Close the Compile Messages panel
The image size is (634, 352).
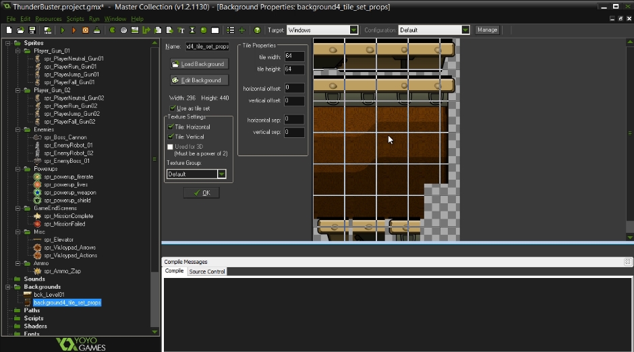pyautogui.click(x=627, y=262)
